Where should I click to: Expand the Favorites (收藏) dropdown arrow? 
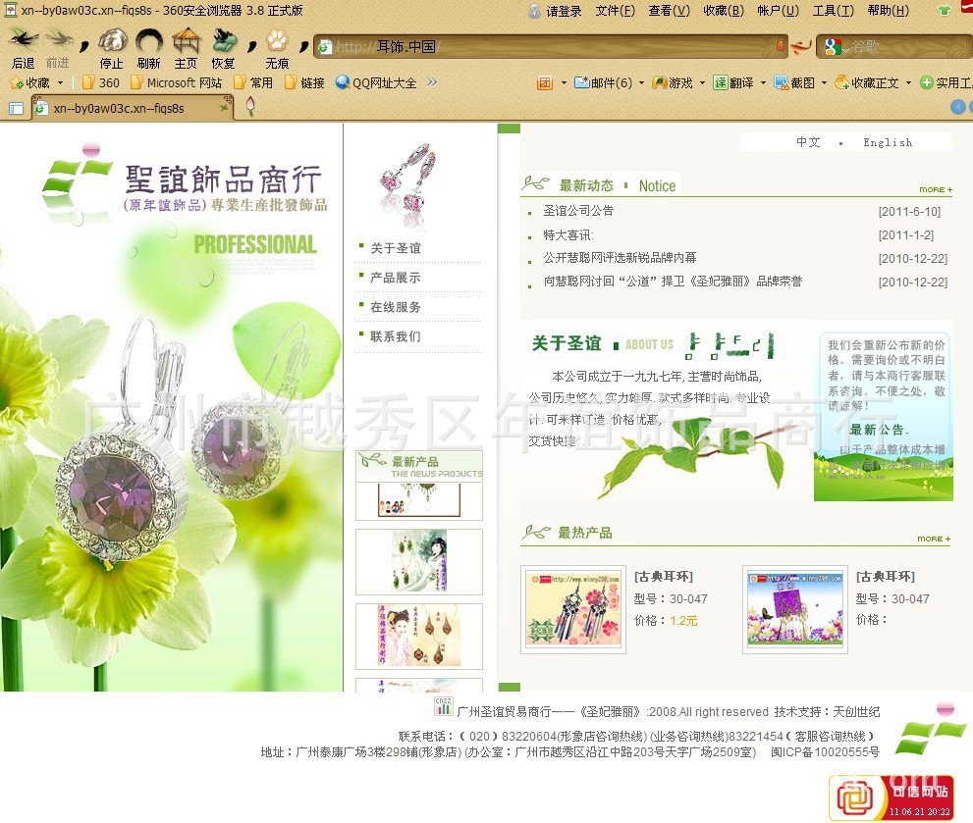click(x=60, y=83)
